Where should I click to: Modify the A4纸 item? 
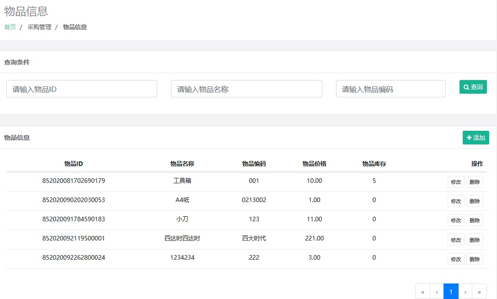456,201
